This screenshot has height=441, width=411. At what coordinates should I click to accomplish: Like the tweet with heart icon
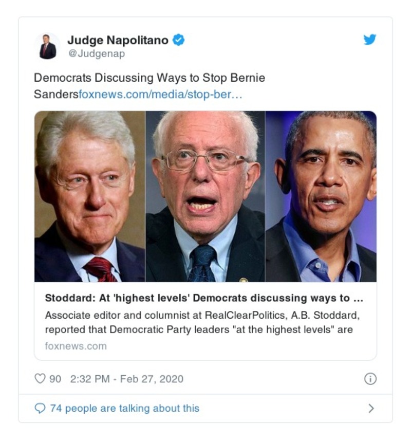(x=40, y=379)
